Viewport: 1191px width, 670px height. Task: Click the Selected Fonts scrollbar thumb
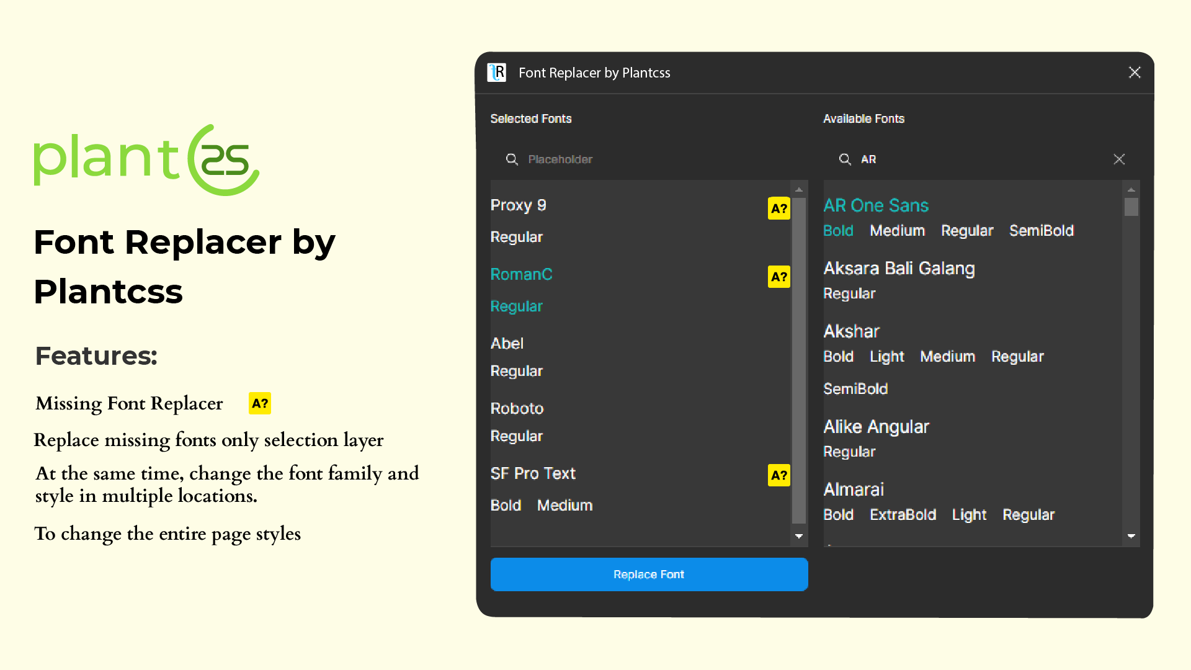[x=799, y=360]
